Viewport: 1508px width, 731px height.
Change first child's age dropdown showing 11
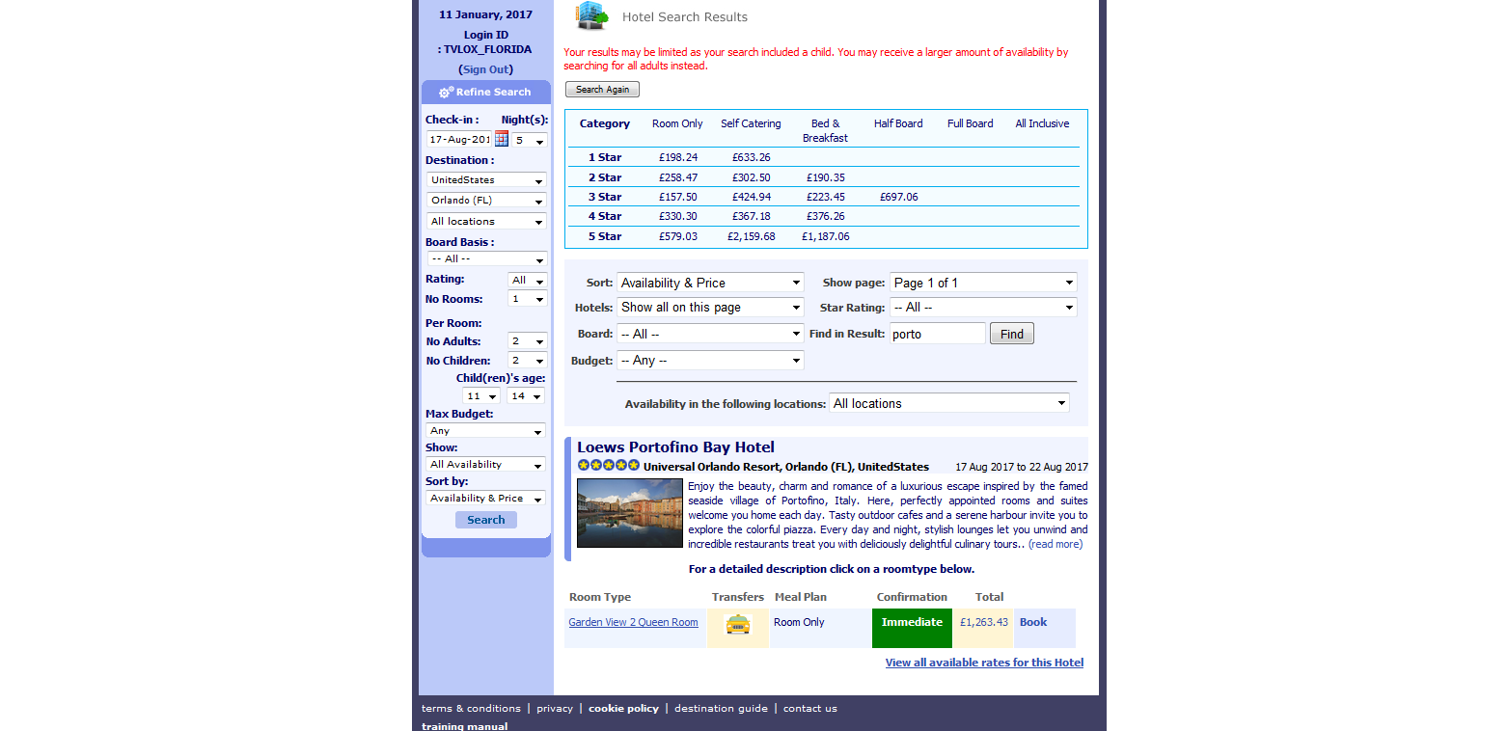pyautogui.click(x=480, y=396)
